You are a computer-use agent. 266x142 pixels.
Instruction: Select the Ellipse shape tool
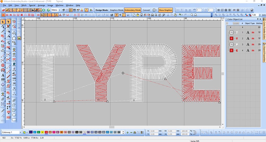tap(14, 115)
